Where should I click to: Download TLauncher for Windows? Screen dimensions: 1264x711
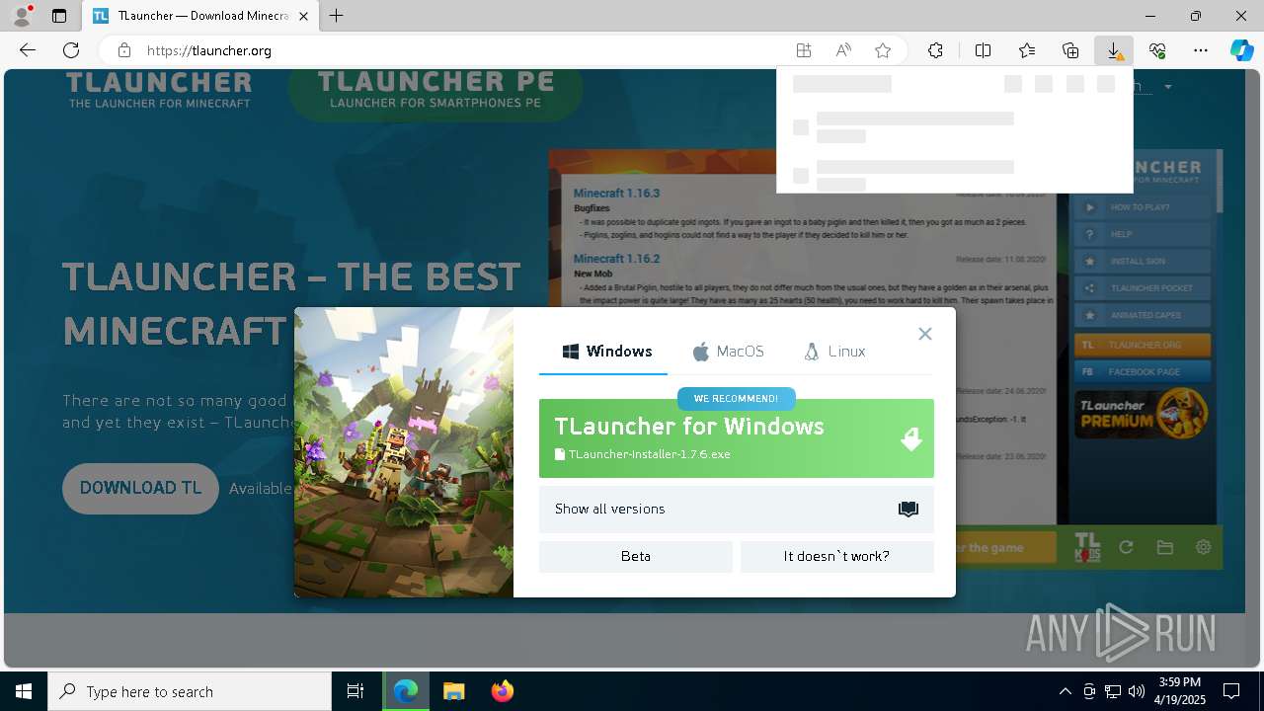(737, 438)
